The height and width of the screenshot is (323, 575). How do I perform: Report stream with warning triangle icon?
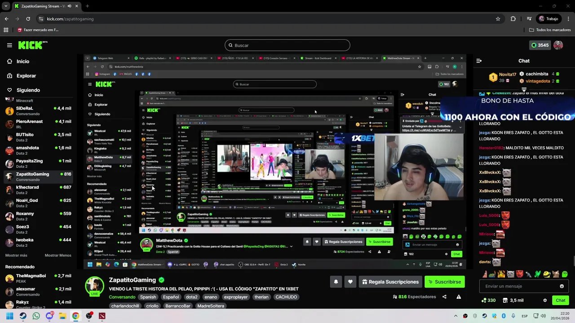coord(459,297)
